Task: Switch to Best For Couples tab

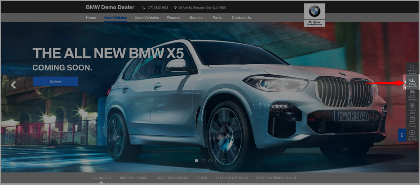Action: tap(172, 178)
